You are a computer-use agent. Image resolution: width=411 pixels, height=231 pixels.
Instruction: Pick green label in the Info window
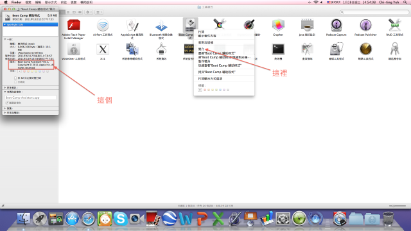[x=36, y=71]
